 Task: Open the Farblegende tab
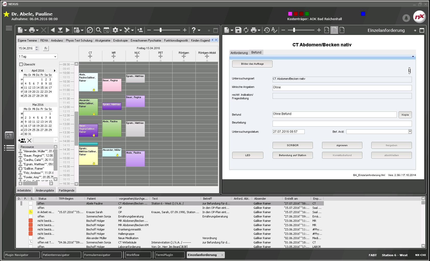67,190
